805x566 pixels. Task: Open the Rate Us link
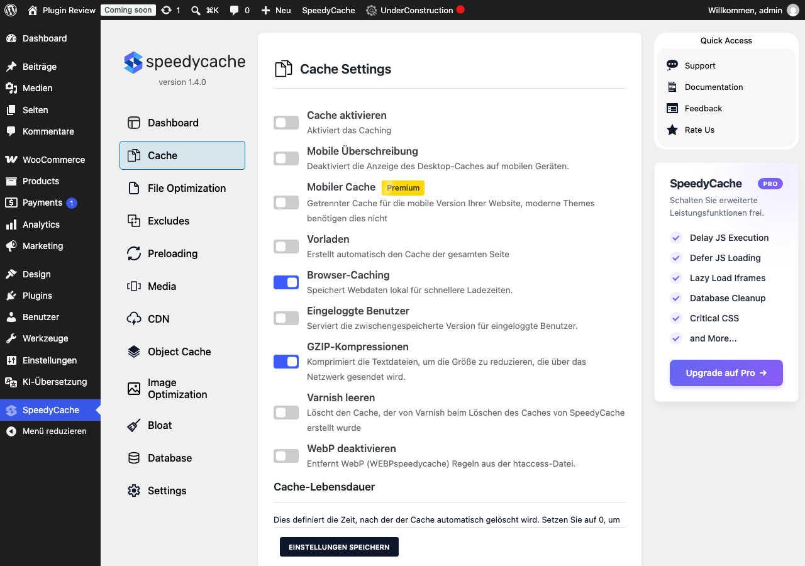700,130
